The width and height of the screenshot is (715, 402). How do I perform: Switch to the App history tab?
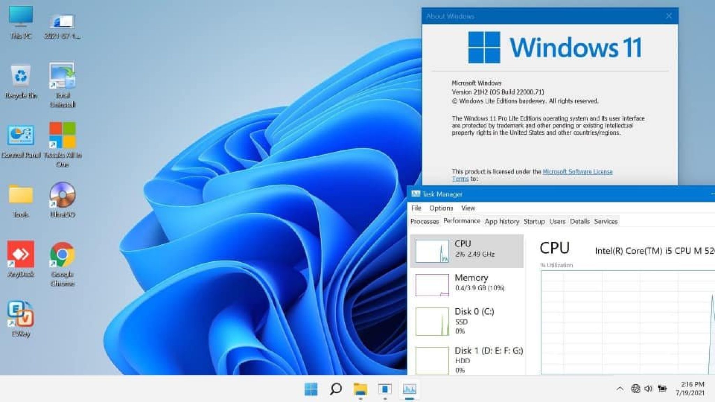[502, 222]
